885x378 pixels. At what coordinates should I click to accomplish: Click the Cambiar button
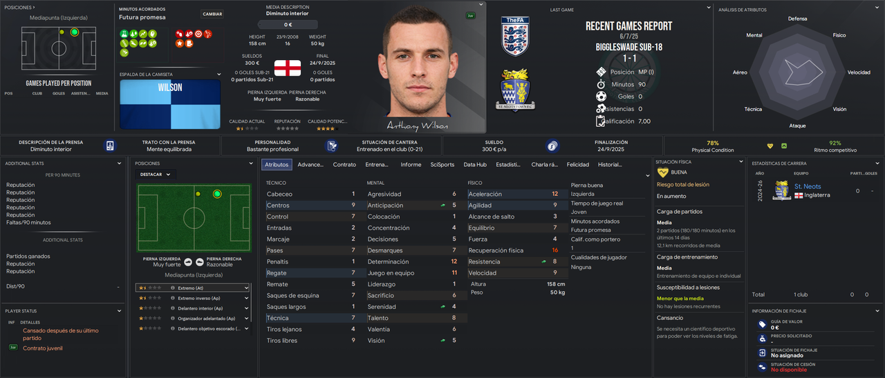[x=212, y=14]
